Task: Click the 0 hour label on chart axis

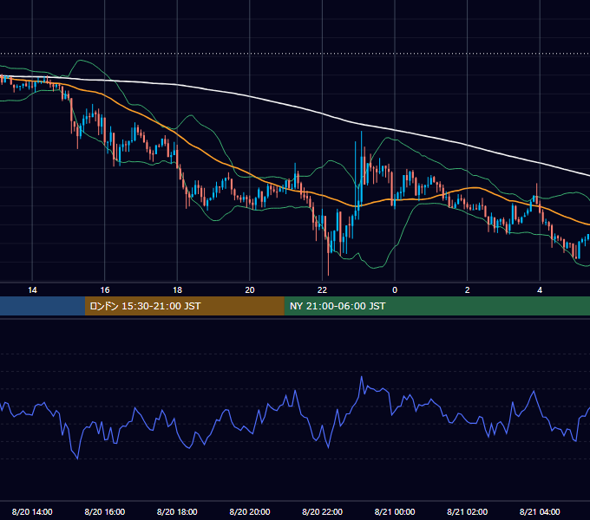Action: pos(395,290)
